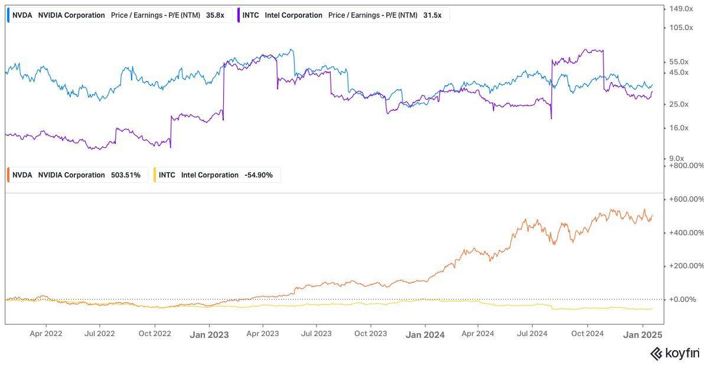Click the 149.0x P/E axis label
Image resolution: width=708 pixels, height=365 pixels.
coord(681,9)
